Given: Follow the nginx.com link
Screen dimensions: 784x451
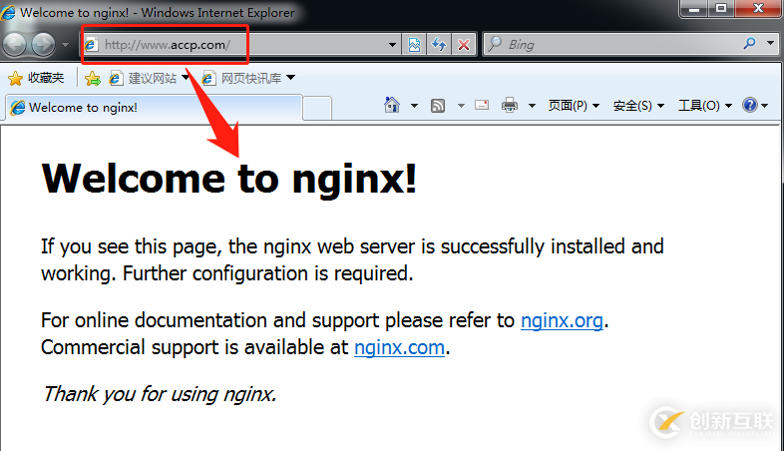Looking at the screenshot, I should tap(399, 347).
